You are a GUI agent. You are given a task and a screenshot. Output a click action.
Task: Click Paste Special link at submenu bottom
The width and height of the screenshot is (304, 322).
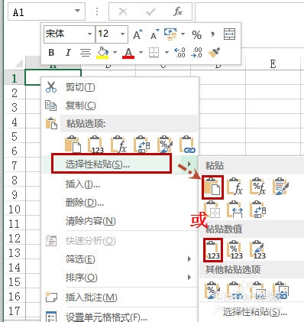(255, 311)
